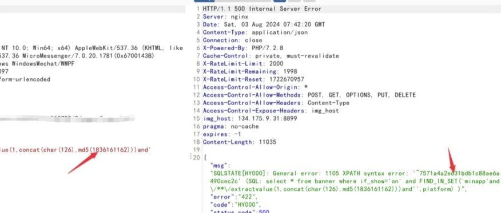The width and height of the screenshot is (501, 213).
Task: Select 'Content-Length: 11035' header
Action: pos(239,142)
